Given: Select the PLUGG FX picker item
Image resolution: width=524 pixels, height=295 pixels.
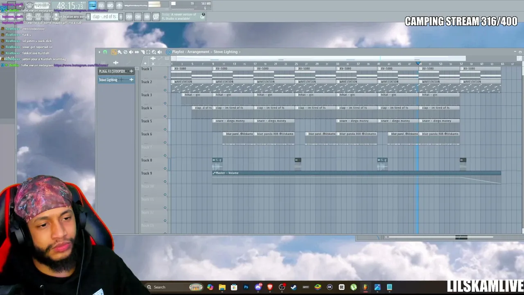Looking at the screenshot, I should point(116,71).
